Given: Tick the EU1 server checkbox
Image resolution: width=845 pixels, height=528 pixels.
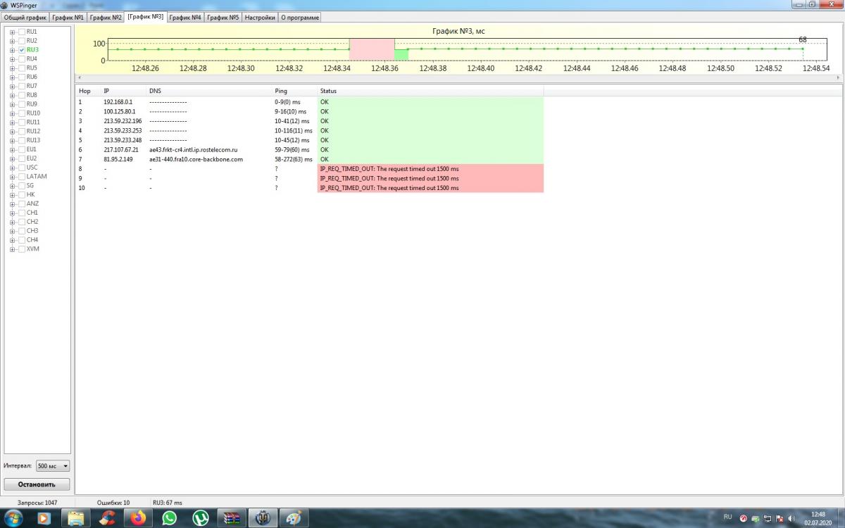Looking at the screenshot, I should pyautogui.click(x=22, y=149).
